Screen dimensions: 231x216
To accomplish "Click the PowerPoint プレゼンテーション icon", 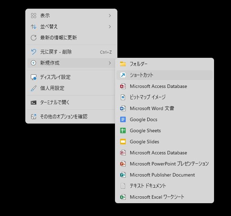I will point(123,164).
